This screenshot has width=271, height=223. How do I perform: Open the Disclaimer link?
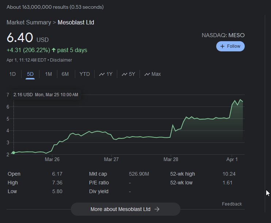[61, 60]
